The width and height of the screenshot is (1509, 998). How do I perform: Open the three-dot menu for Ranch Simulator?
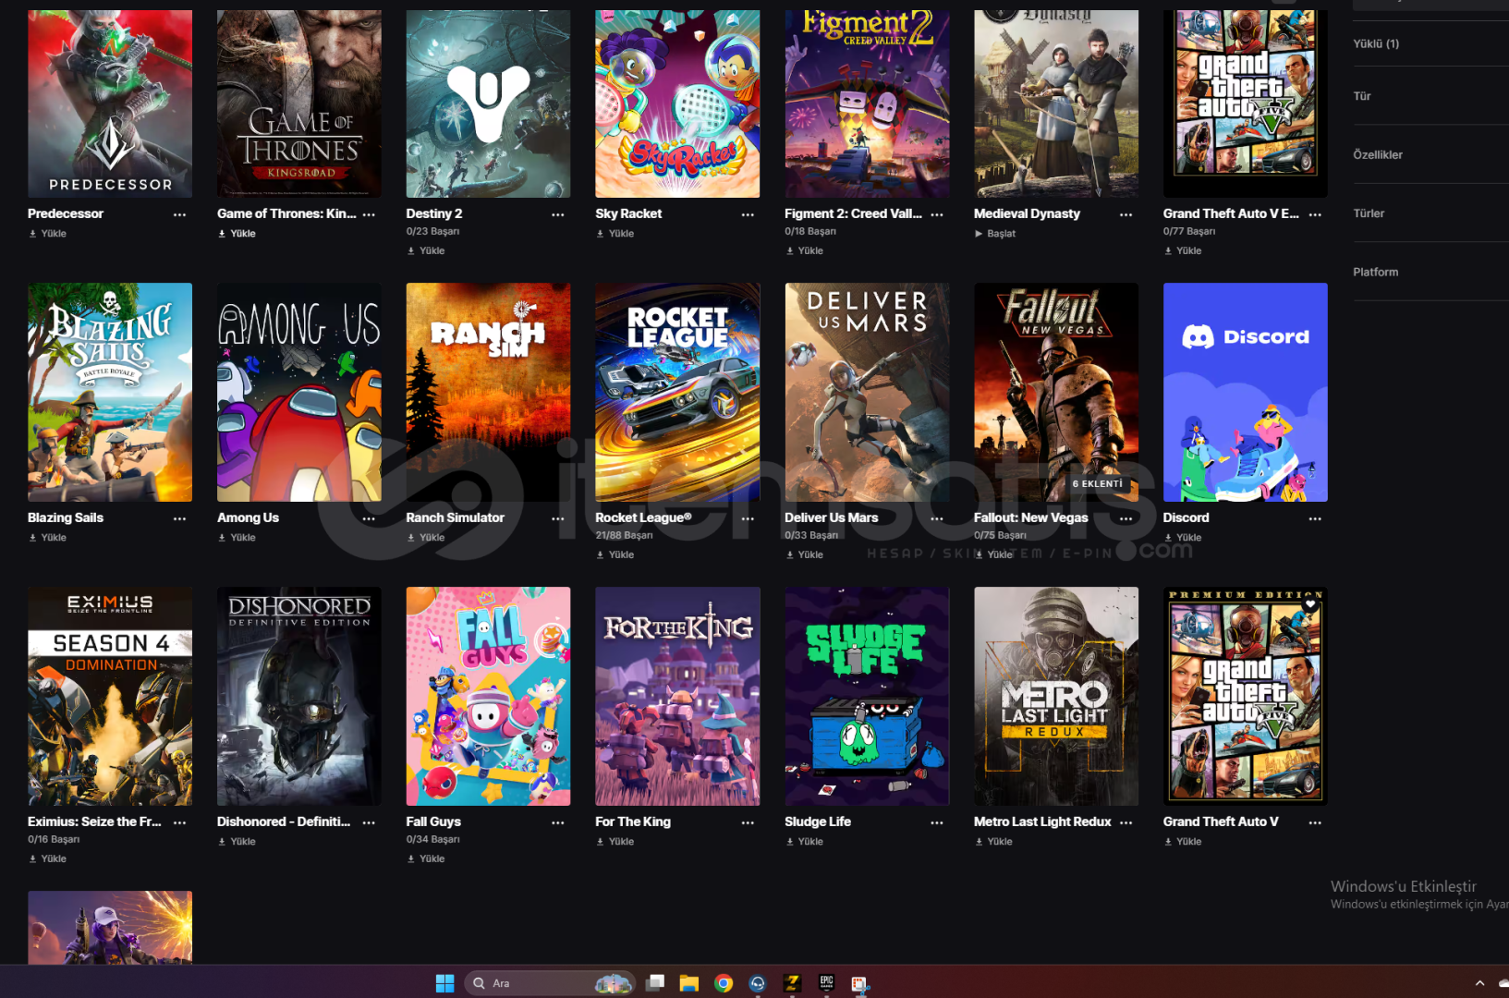pyautogui.click(x=558, y=518)
